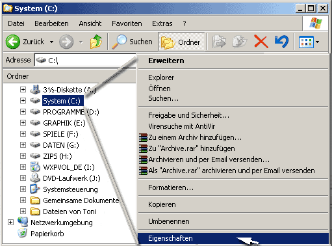Click the Windows flag logo

[x=316, y=23]
